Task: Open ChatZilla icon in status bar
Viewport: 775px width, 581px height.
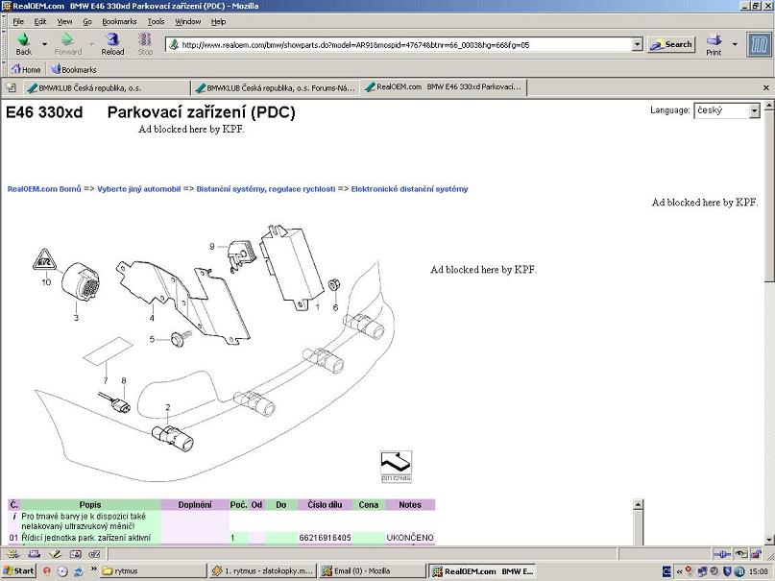Action: point(94,554)
